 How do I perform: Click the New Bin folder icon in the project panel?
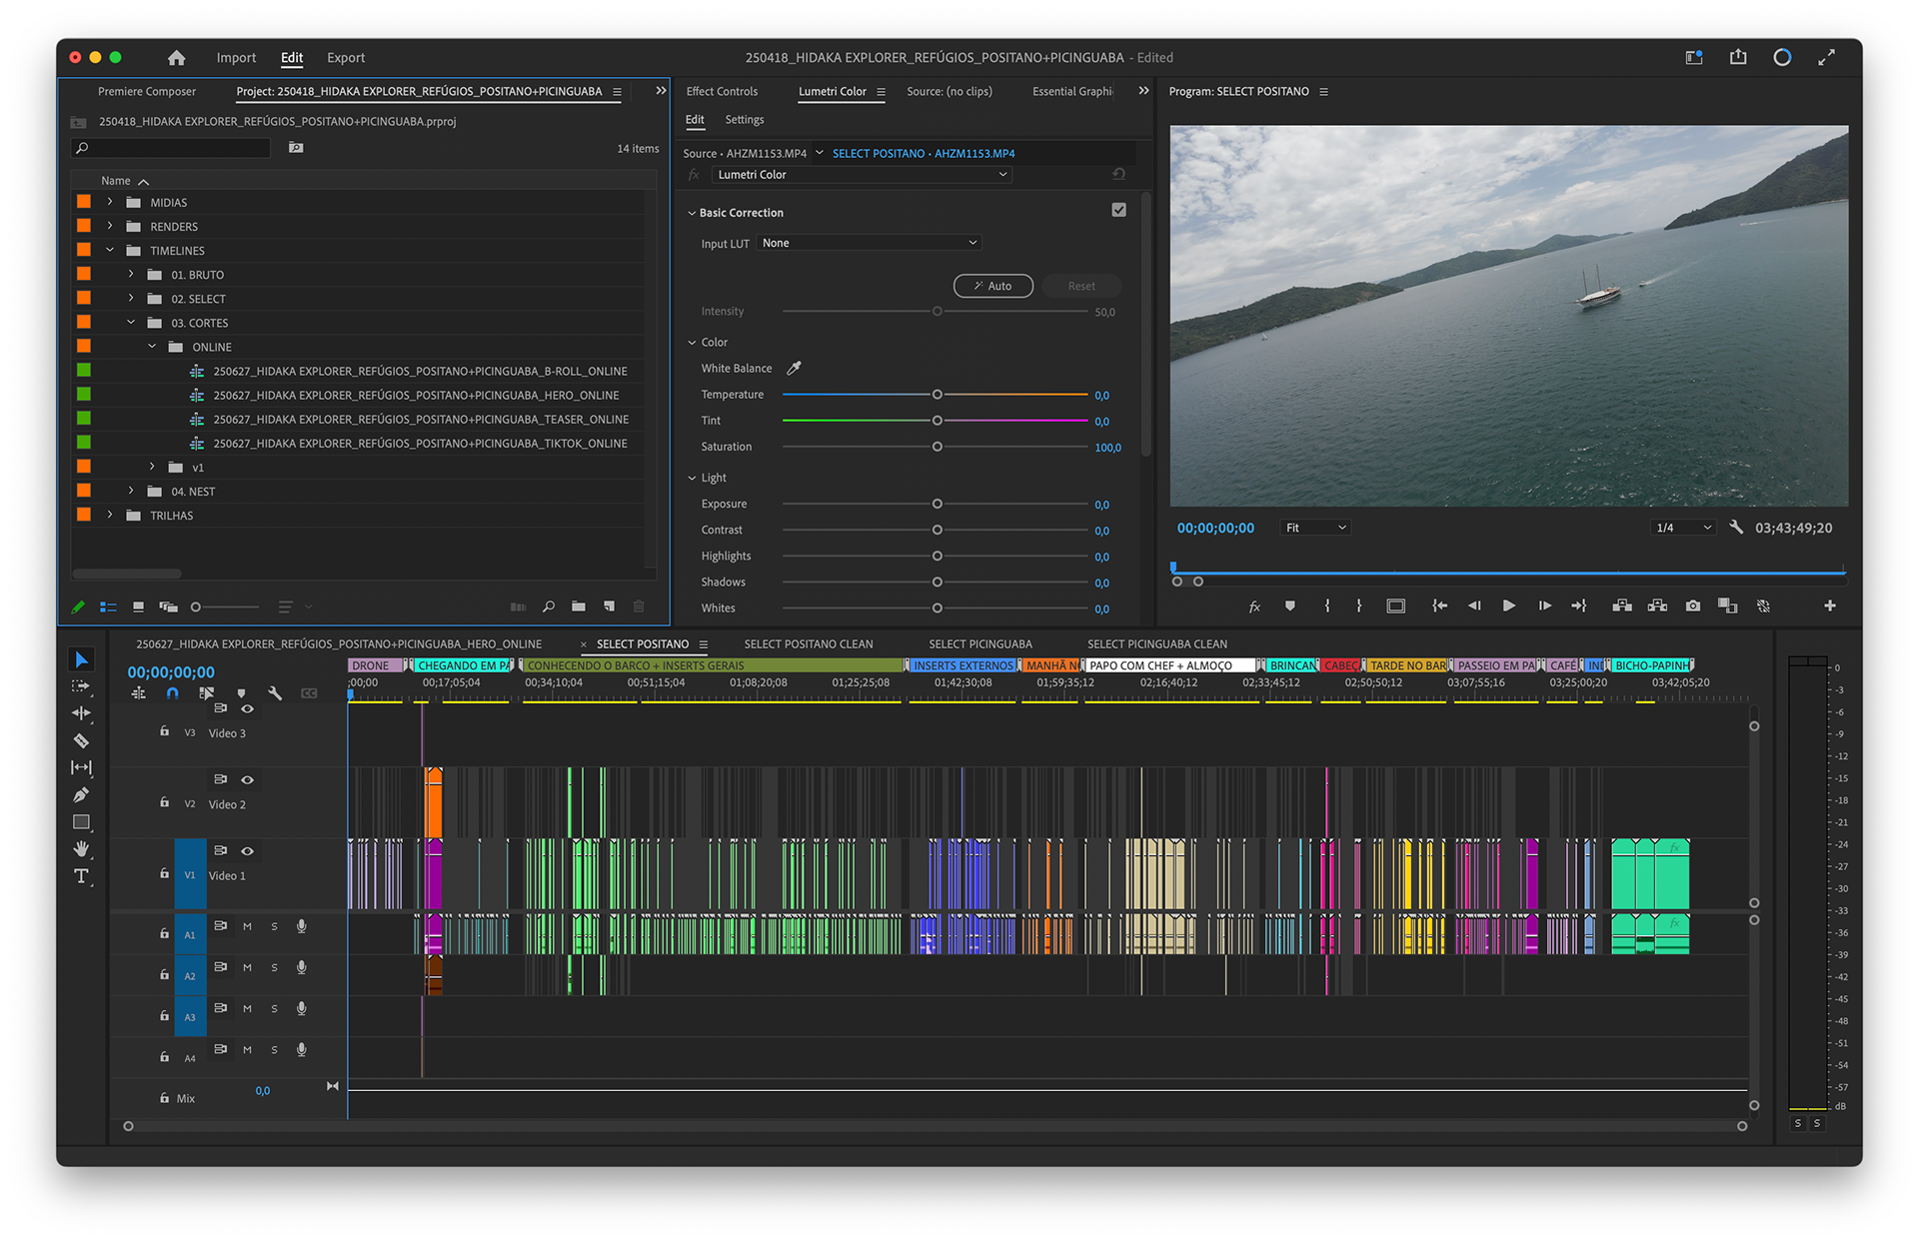pos(579,607)
